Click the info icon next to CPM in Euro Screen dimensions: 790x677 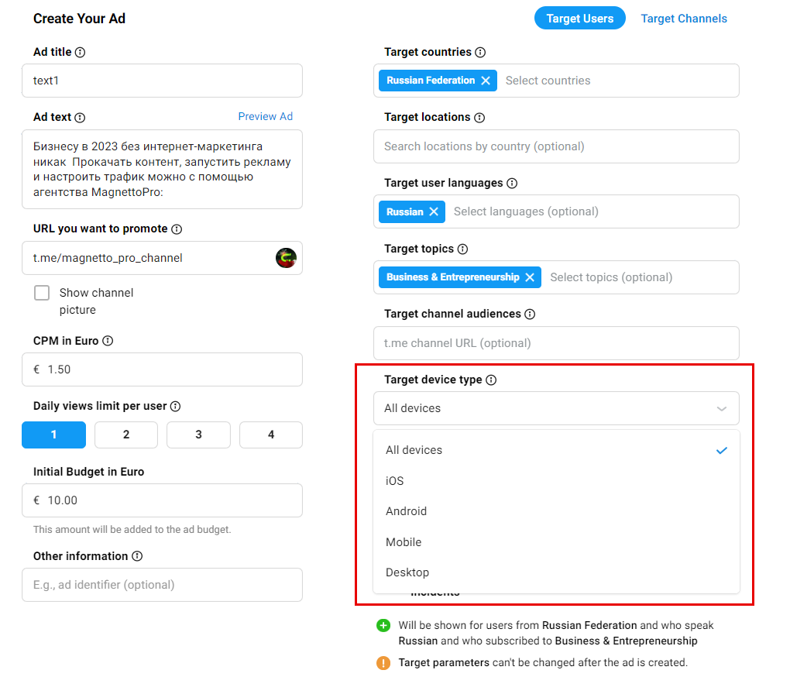[108, 341]
